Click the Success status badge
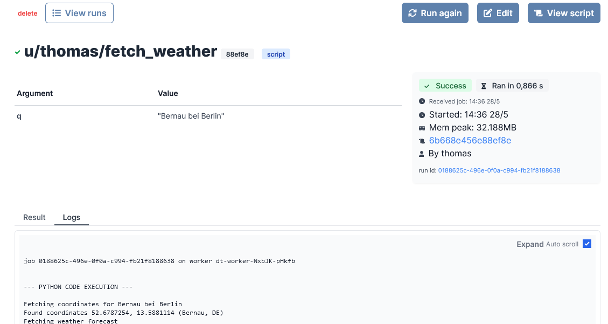608x324 pixels. tap(445, 86)
